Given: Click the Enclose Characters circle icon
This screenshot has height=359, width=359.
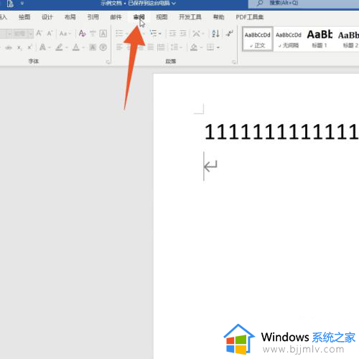Looking at the screenshot, I should tap(103, 47).
